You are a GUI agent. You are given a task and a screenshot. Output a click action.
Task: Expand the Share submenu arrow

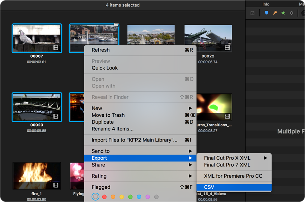pyautogui.click(x=190, y=165)
